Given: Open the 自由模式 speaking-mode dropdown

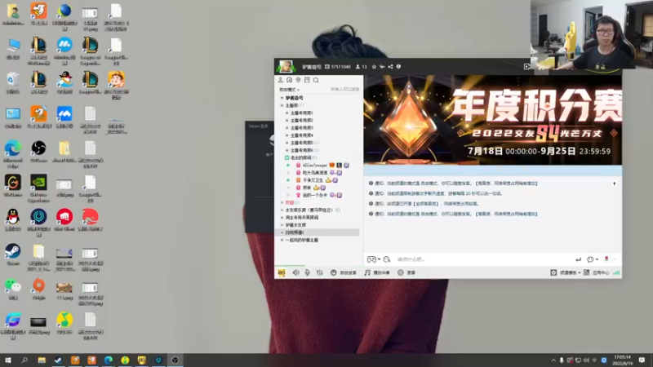Looking at the screenshot, I should pyautogui.click(x=289, y=90).
